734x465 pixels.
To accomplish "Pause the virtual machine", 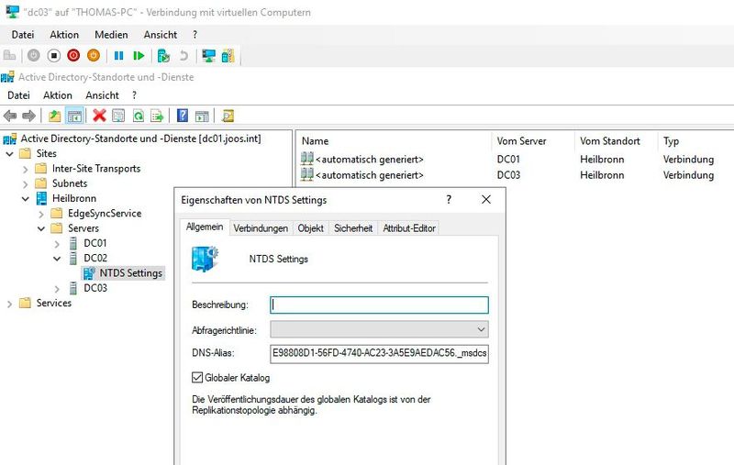I will click(x=119, y=56).
